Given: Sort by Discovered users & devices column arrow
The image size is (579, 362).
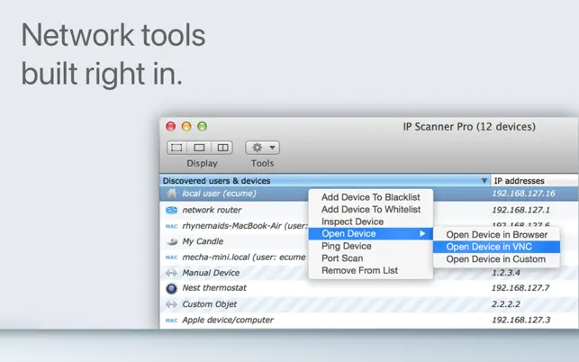Looking at the screenshot, I should tap(484, 181).
